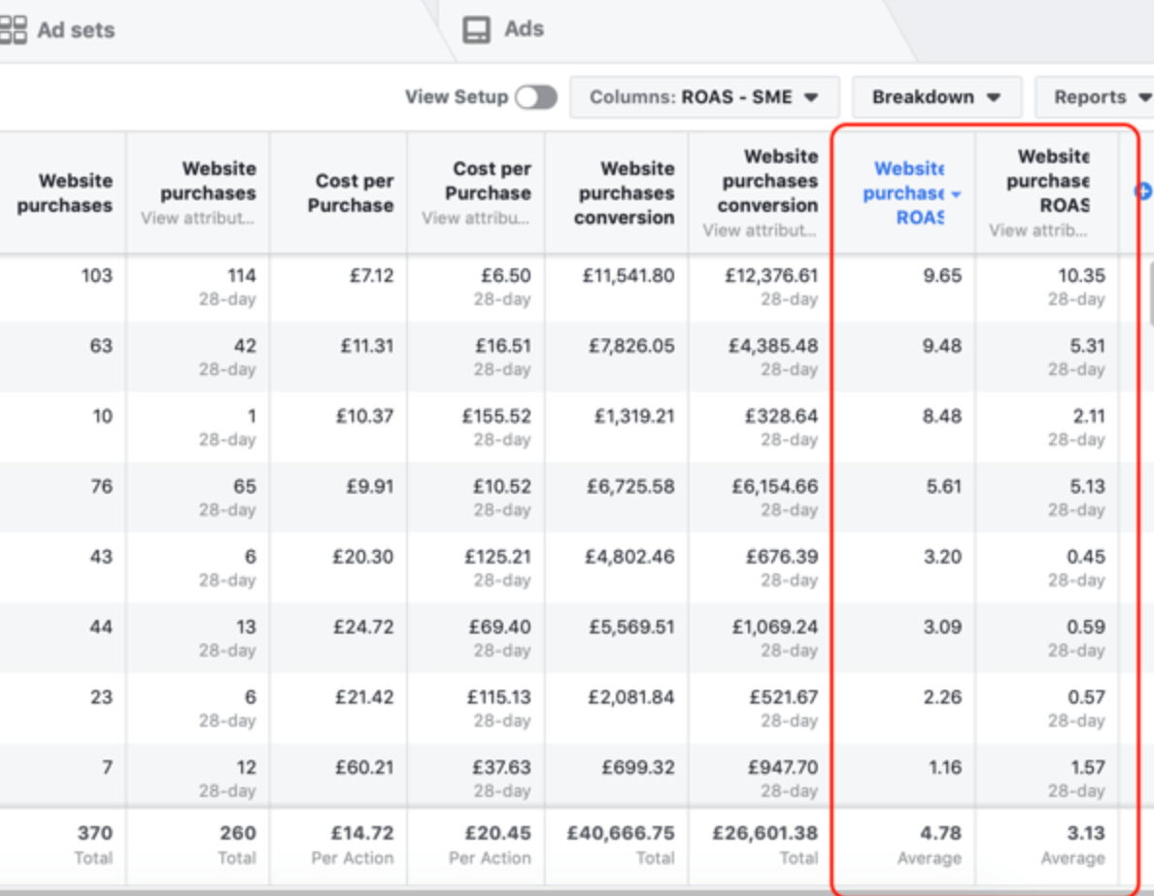Switch to the Ad sets tab label
Viewport: 1154px width, 896px height.
(76, 30)
